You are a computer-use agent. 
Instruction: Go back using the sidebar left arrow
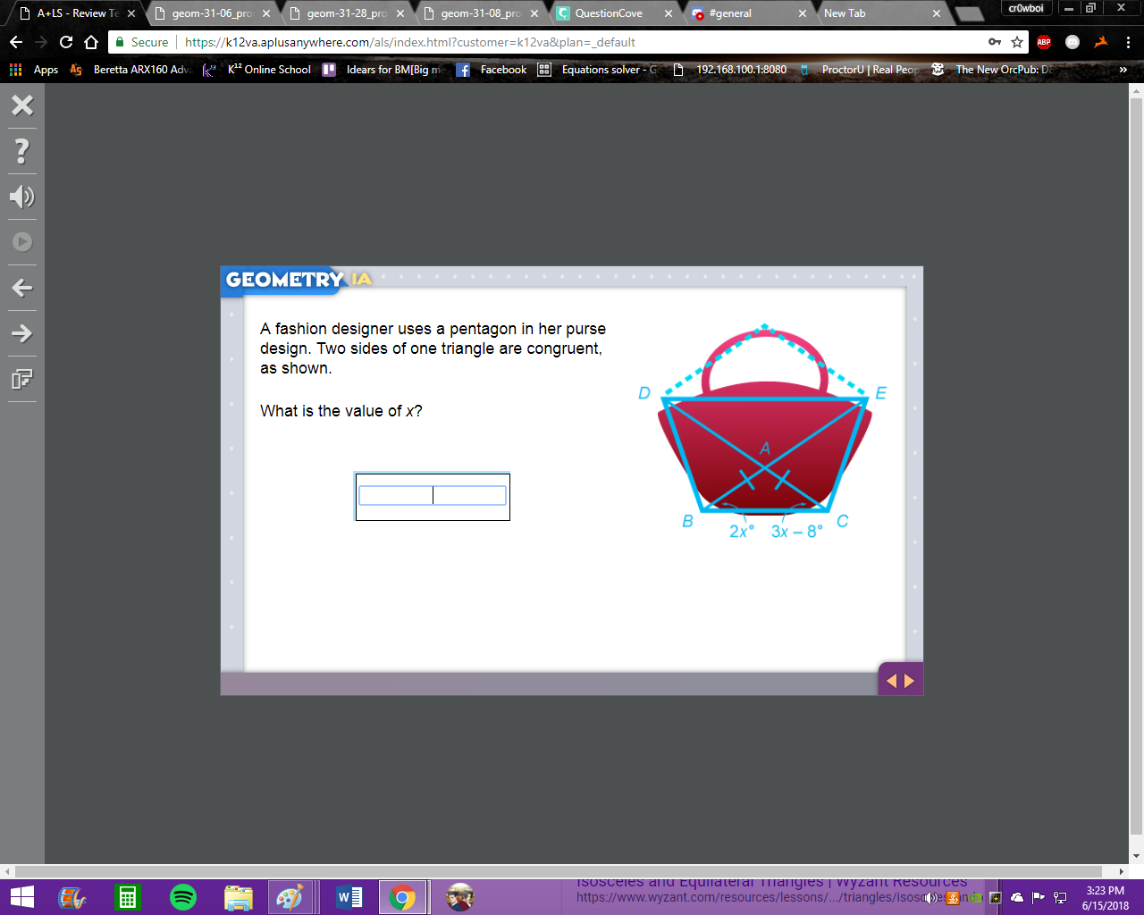coord(22,288)
